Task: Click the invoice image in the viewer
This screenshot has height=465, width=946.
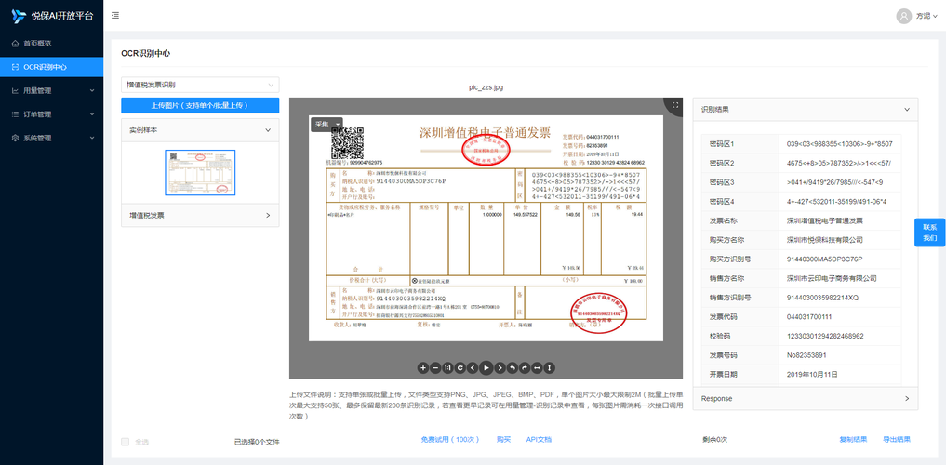Action: [x=486, y=228]
